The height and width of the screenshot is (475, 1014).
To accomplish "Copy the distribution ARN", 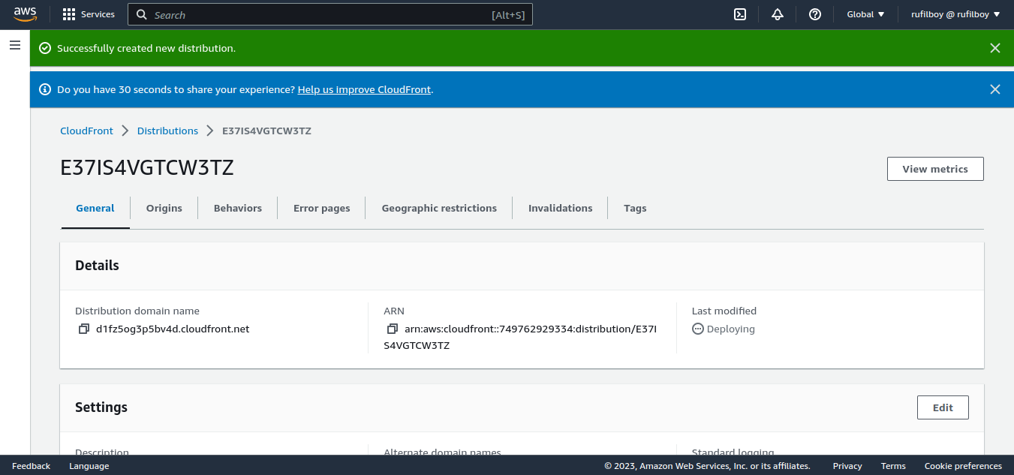I will 393,329.
